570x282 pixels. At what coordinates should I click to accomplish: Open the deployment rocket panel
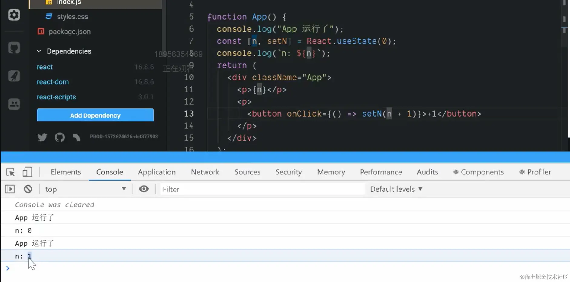click(x=14, y=76)
